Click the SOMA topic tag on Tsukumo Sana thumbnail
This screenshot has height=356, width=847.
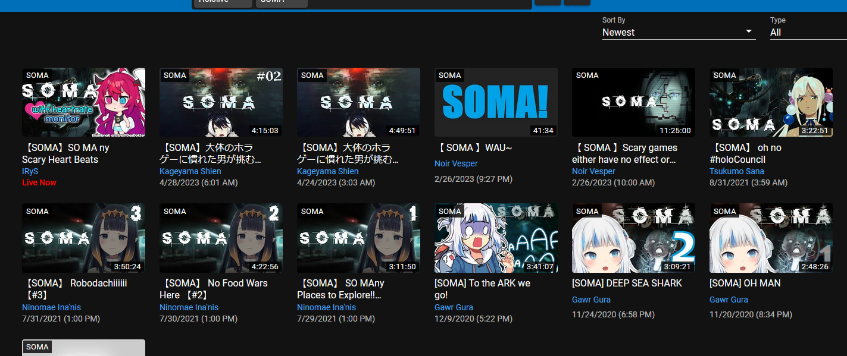coord(725,75)
